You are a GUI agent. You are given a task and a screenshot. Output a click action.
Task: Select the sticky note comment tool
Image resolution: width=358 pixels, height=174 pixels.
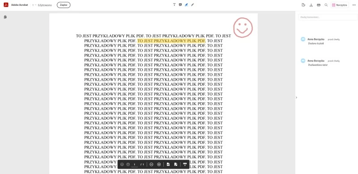[x=180, y=4]
